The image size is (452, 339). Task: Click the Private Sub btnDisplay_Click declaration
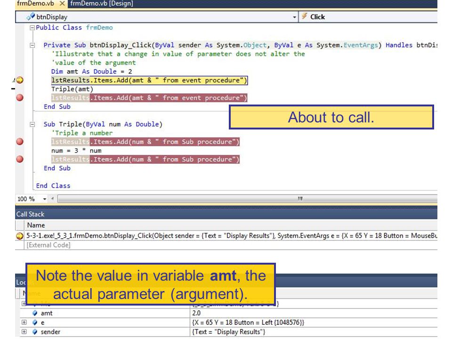[241, 45]
